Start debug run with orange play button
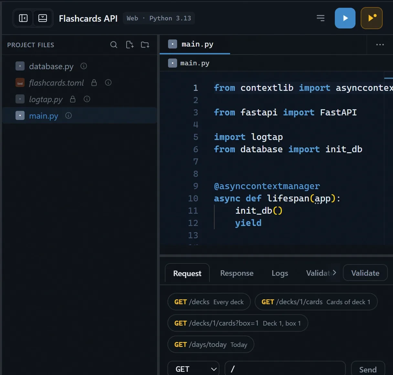This screenshot has height=375, width=393. 372,18
